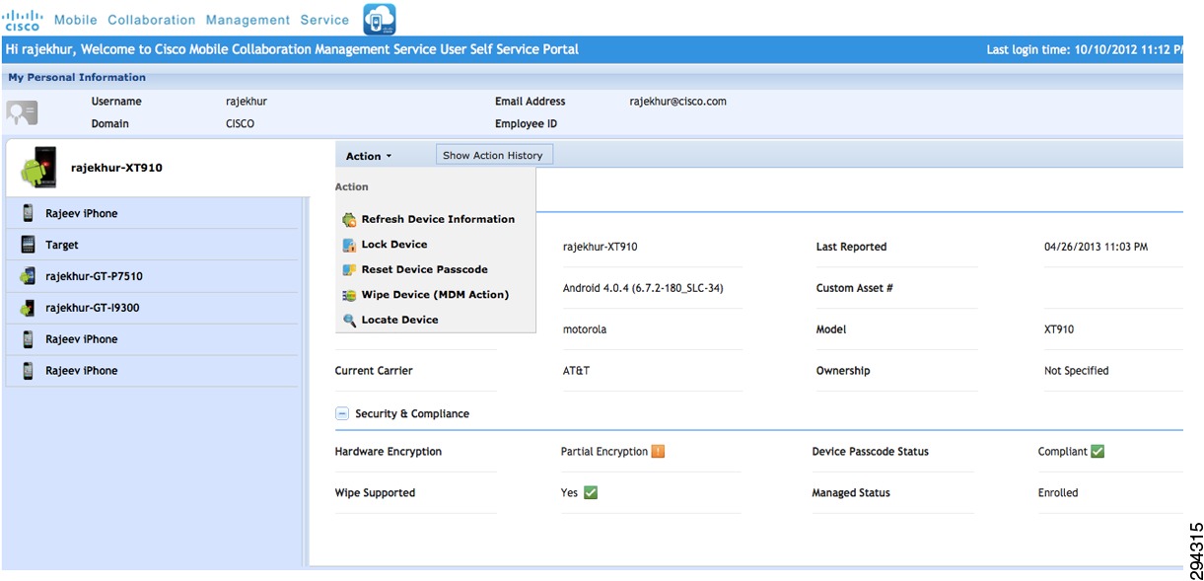Viewport: 1204px width, 581px height.
Task: Select rajekhur-GT-I9300 in device list
Action: (x=152, y=308)
